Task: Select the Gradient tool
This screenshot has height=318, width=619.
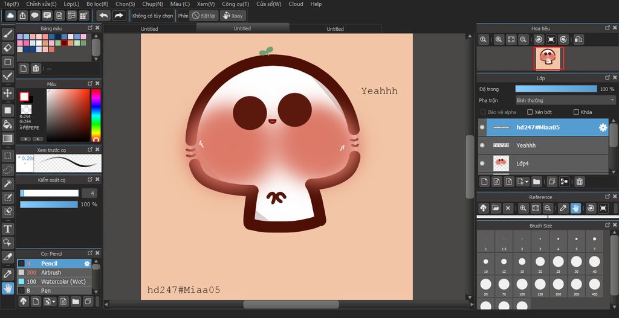Action: (x=7, y=138)
